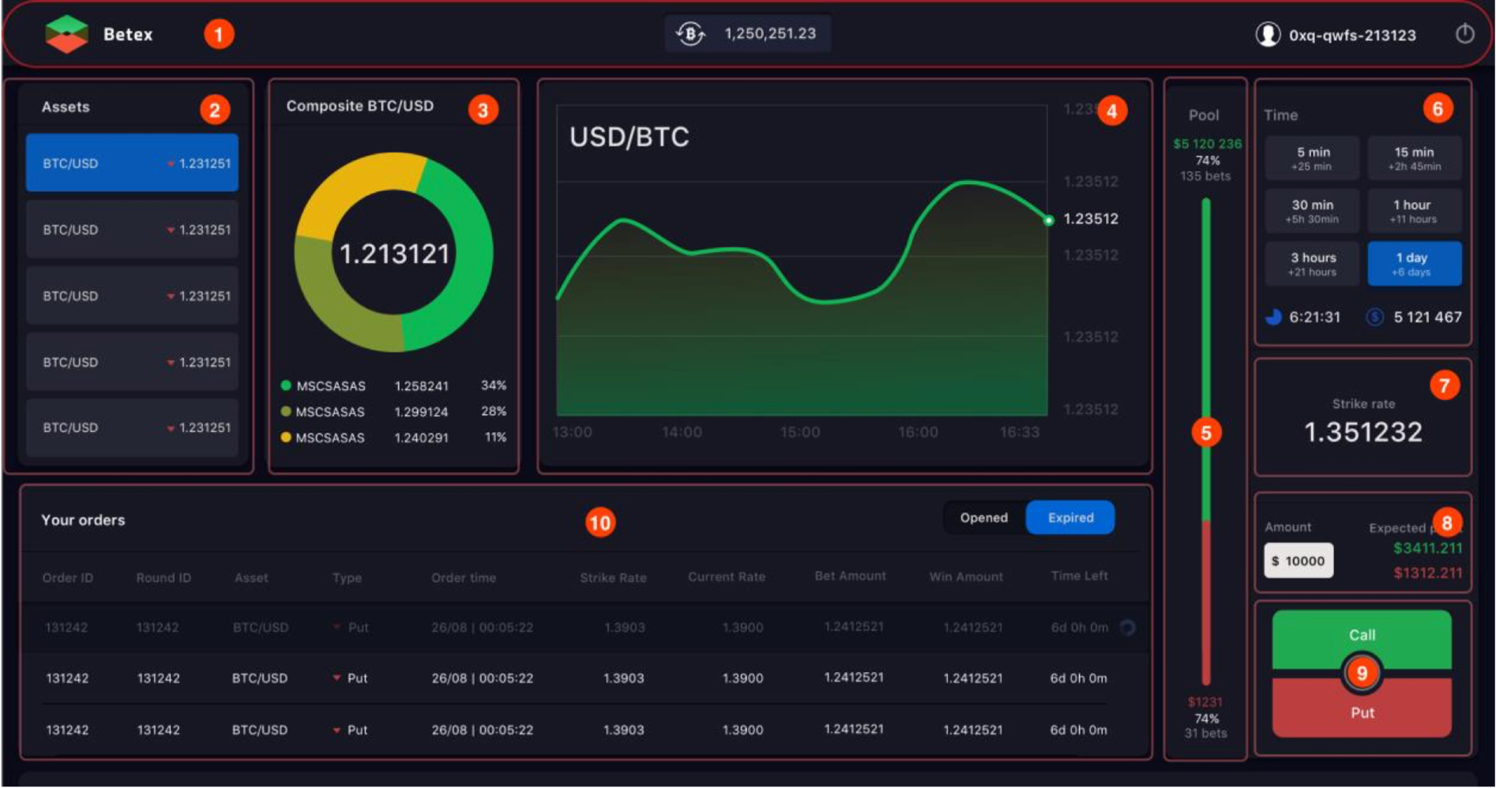Click the 1.299124 legend value
Image resolution: width=1496 pixels, height=788 pixels.
421,412
